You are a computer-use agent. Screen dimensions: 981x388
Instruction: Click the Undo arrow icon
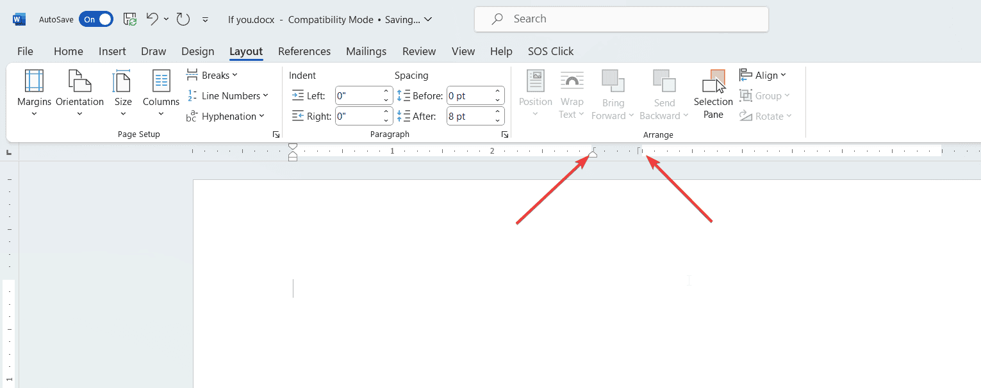coord(152,19)
